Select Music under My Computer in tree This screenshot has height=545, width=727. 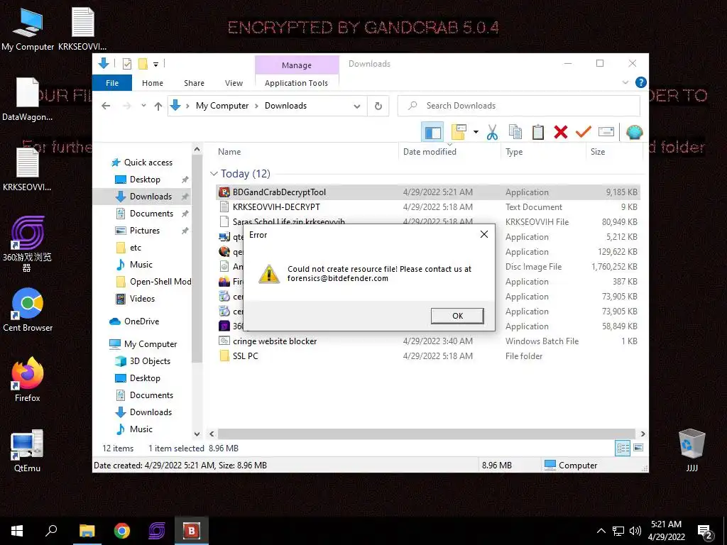tap(141, 429)
